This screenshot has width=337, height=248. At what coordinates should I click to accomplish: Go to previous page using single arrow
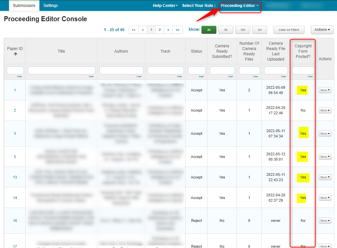143,30
